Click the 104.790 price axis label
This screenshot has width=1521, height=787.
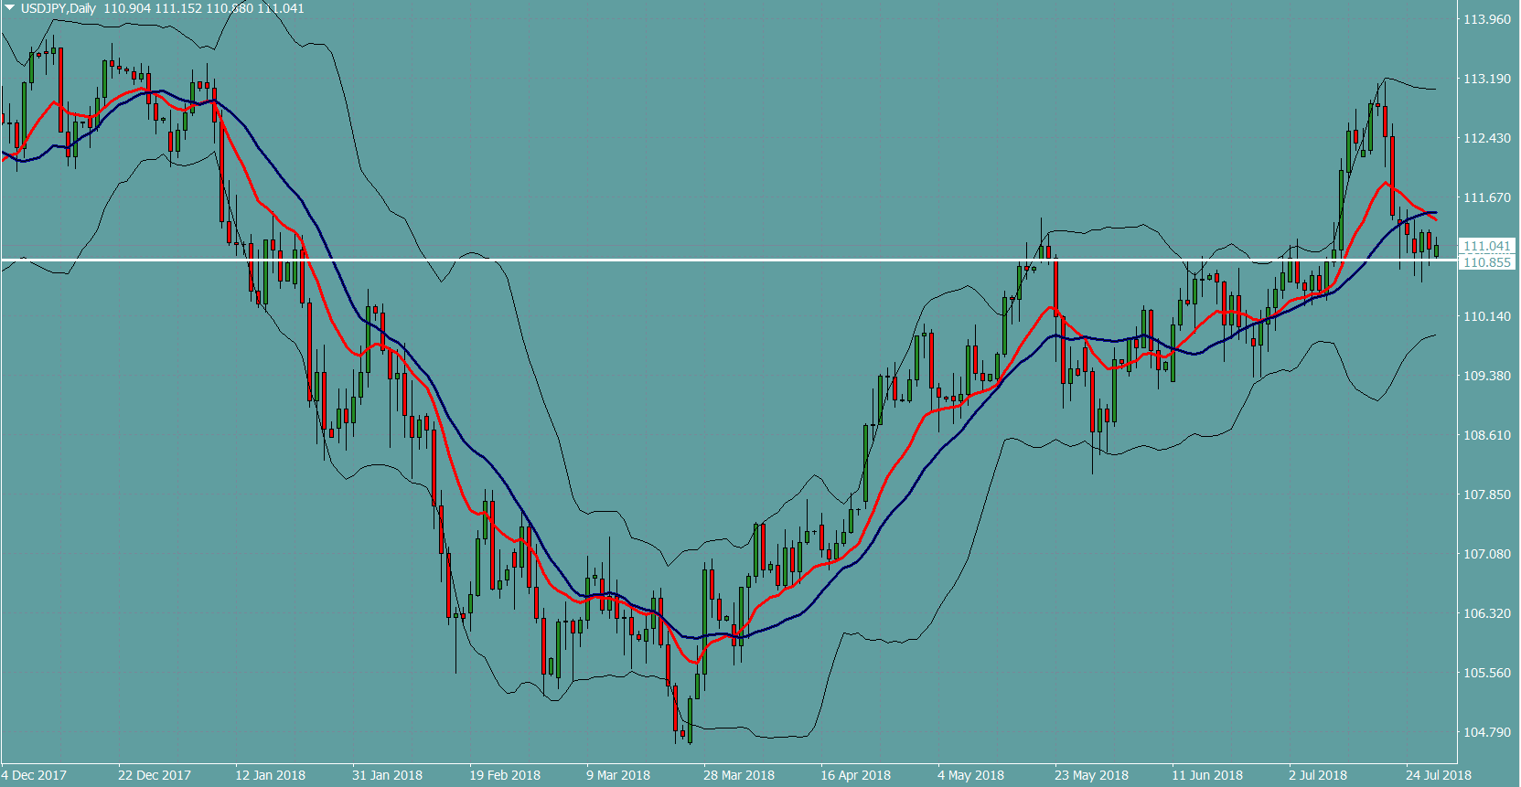tap(1486, 732)
